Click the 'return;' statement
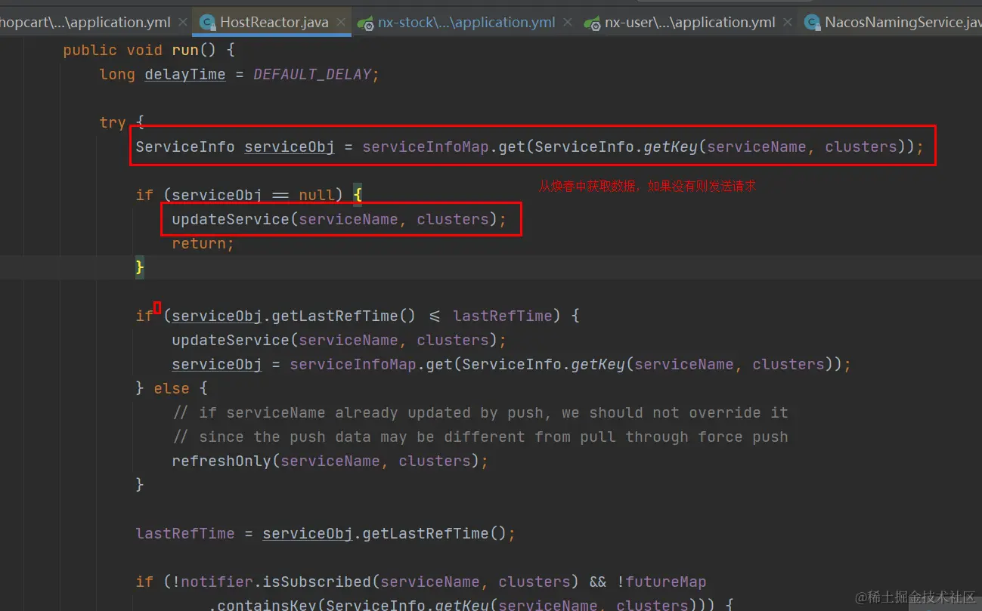 coord(203,243)
